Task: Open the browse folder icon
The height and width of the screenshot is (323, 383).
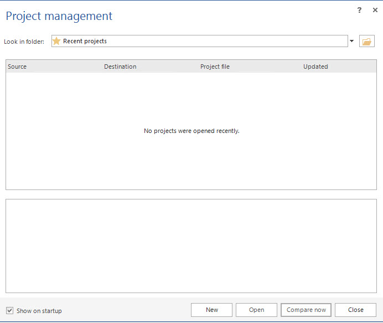Action: pyautogui.click(x=367, y=42)
